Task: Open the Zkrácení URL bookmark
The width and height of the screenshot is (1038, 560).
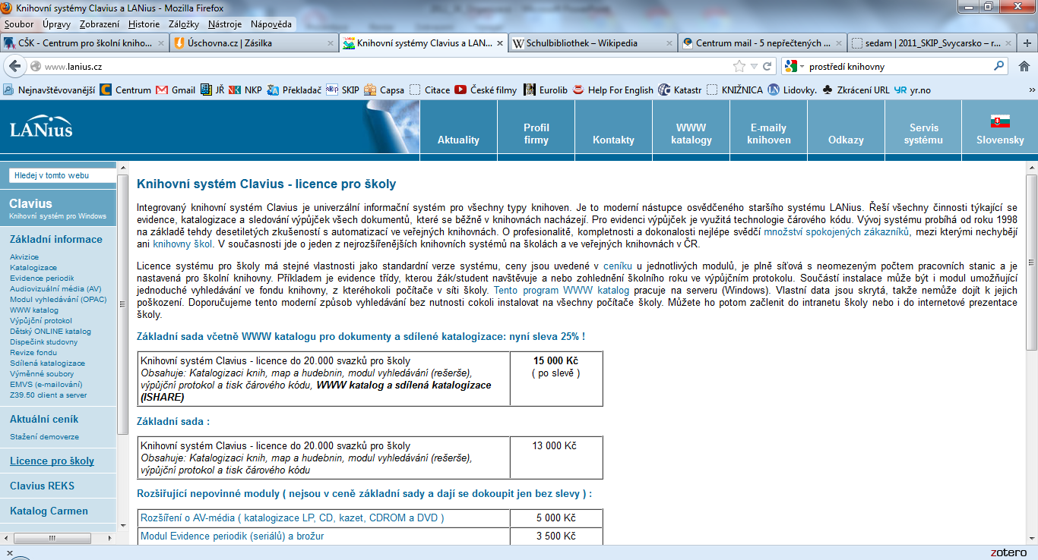Action: [x=856, y=90]
